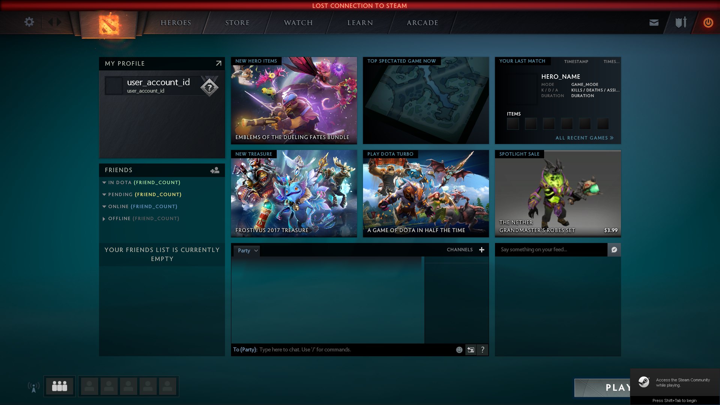Open the party group icon

point(60,386)
